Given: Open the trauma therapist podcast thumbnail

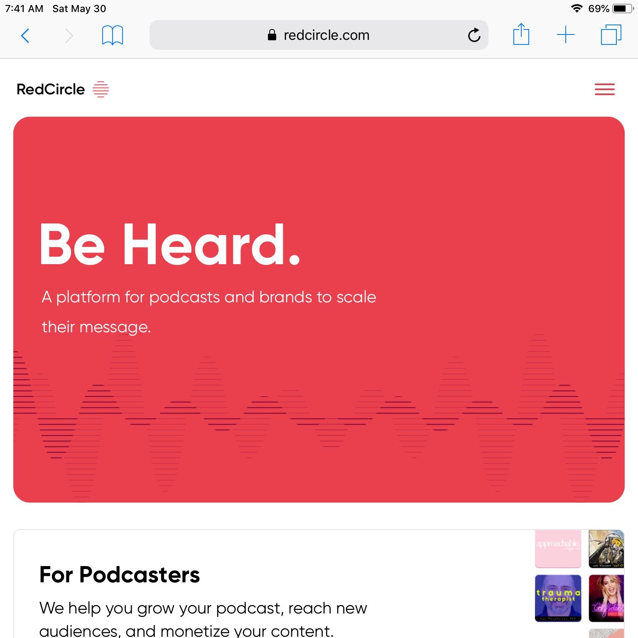Looking at the screenshot, I should (558, 598).
